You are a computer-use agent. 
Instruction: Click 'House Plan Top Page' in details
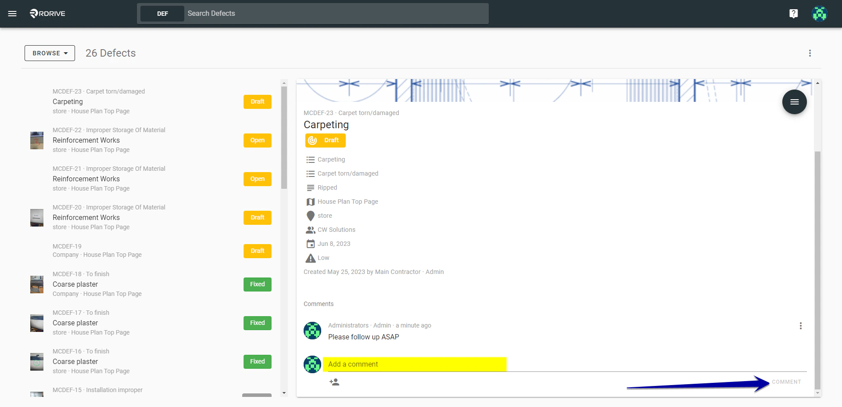coord(348,202)
